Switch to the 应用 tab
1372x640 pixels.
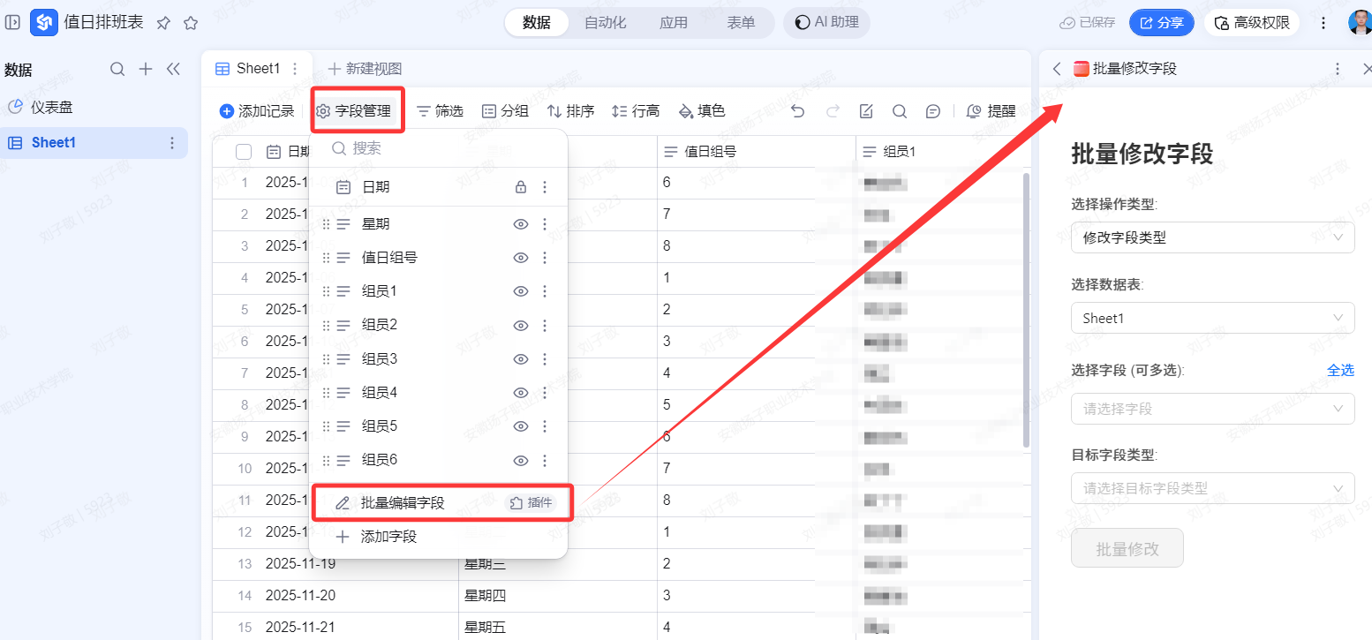tap(673, 23)
